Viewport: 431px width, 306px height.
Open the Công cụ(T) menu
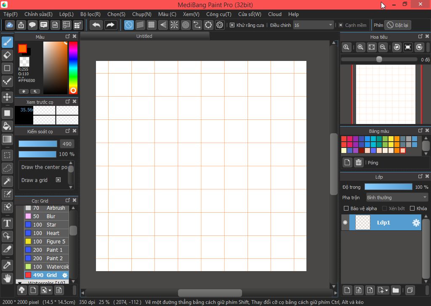click(219, 14)
